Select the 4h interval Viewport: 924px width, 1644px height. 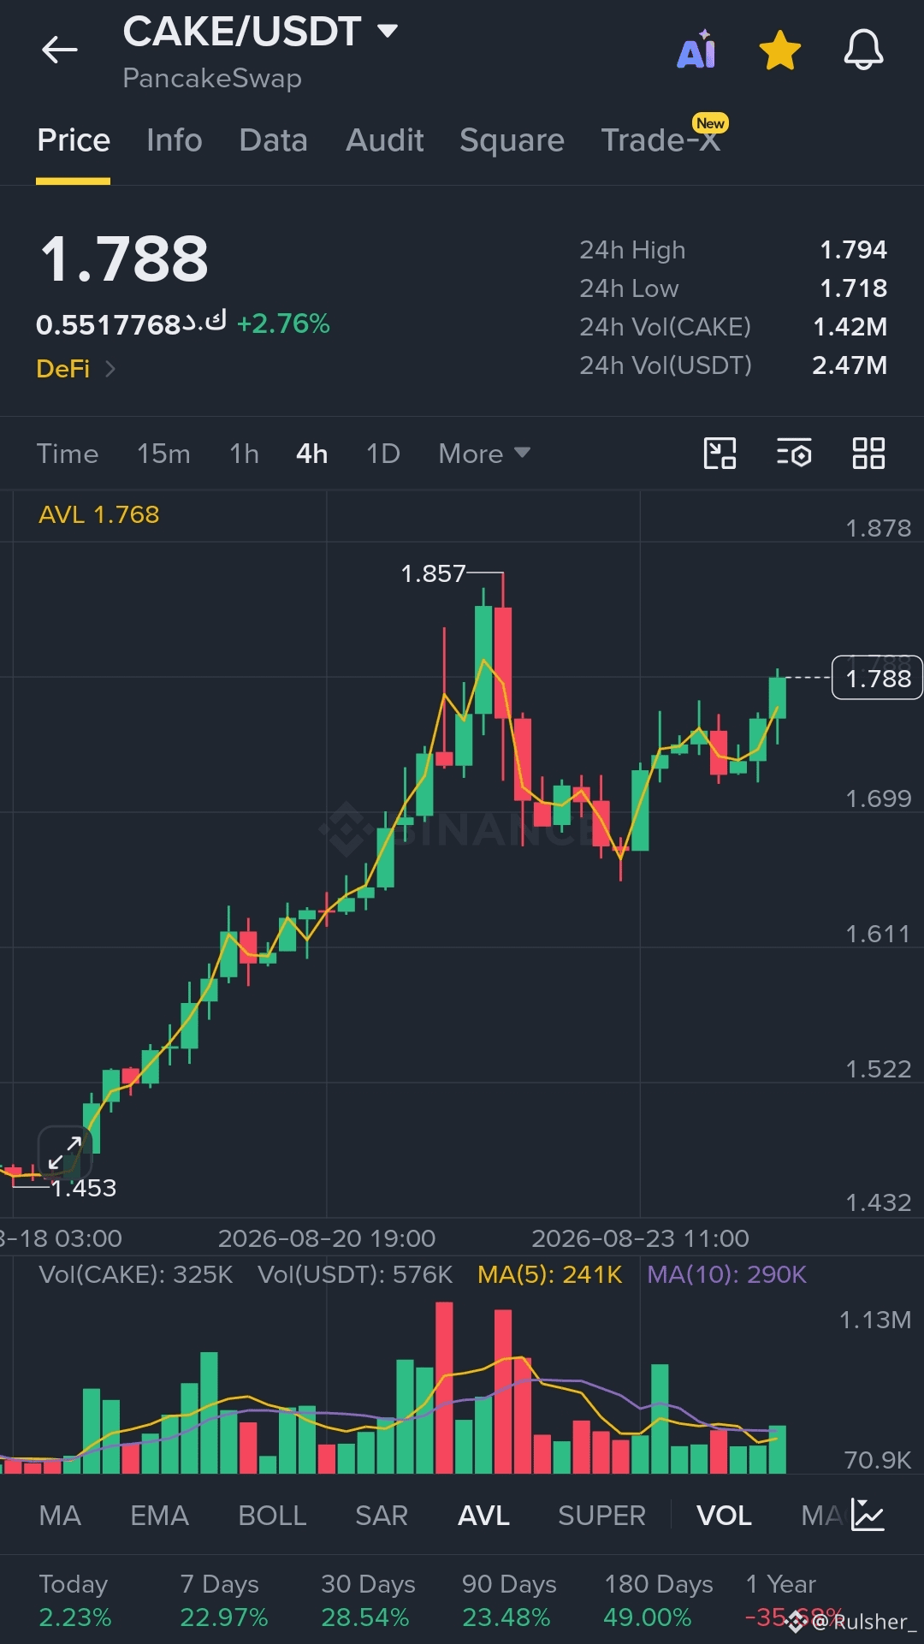coord(312,454)
